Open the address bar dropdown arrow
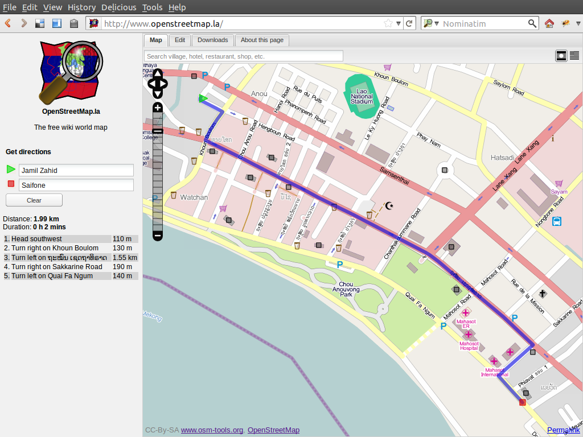 point(397,23)
